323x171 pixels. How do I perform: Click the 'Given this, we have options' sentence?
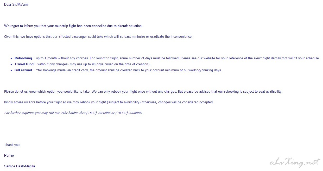[98, 37]
